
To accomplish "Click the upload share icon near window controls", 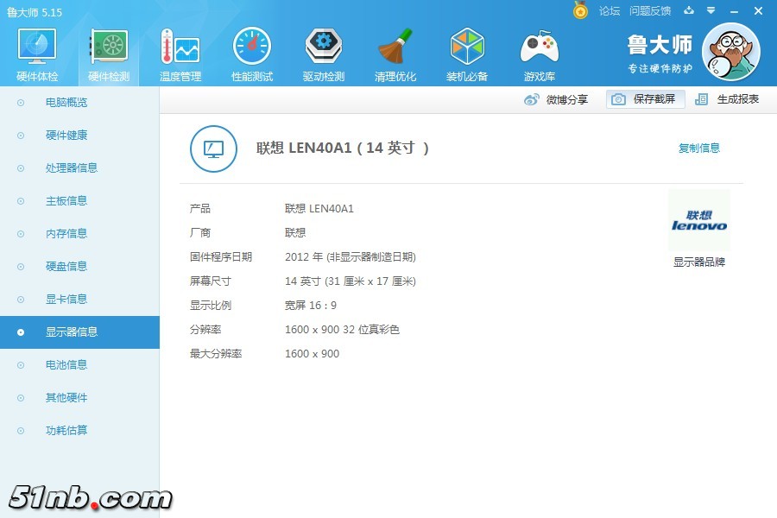I will click(x=686, y=11).
